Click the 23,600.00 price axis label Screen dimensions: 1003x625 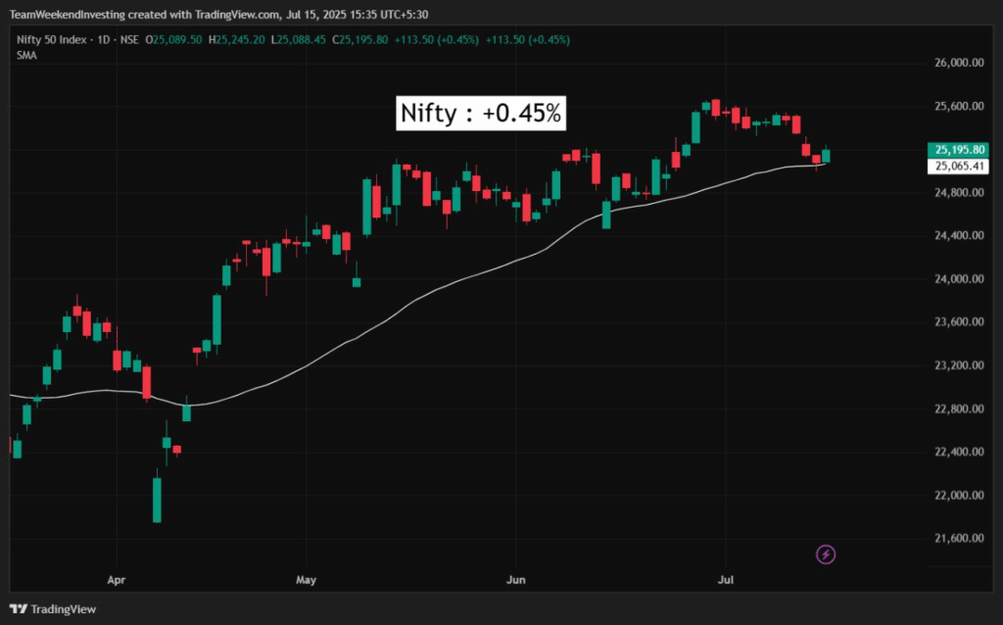pos(959,321)
